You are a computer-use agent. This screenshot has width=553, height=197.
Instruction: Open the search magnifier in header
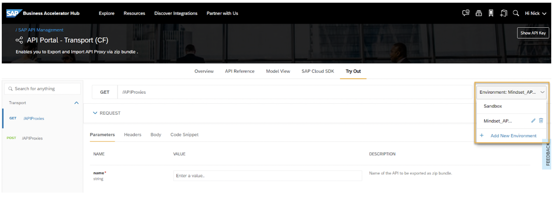(x=516, y=13)
